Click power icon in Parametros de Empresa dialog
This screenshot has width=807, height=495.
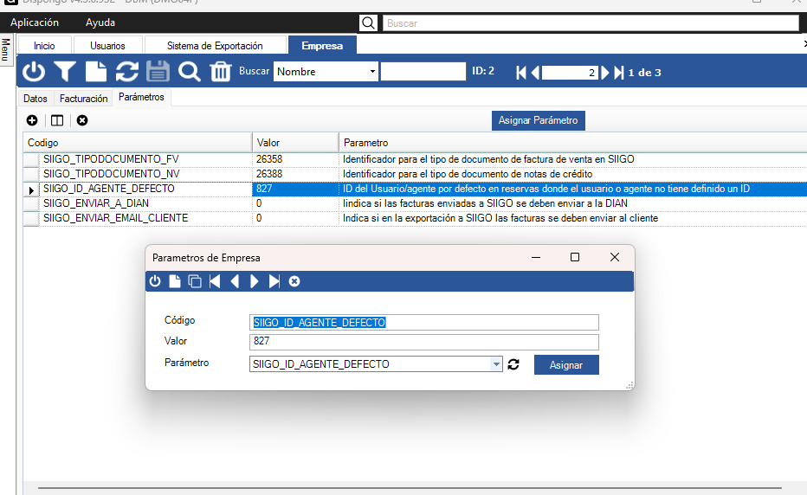coord(155,281)
